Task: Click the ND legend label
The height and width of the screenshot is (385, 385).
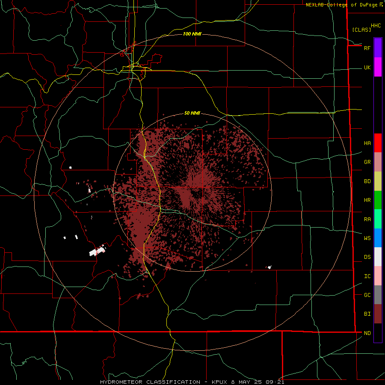Action: tap(367, 333)
